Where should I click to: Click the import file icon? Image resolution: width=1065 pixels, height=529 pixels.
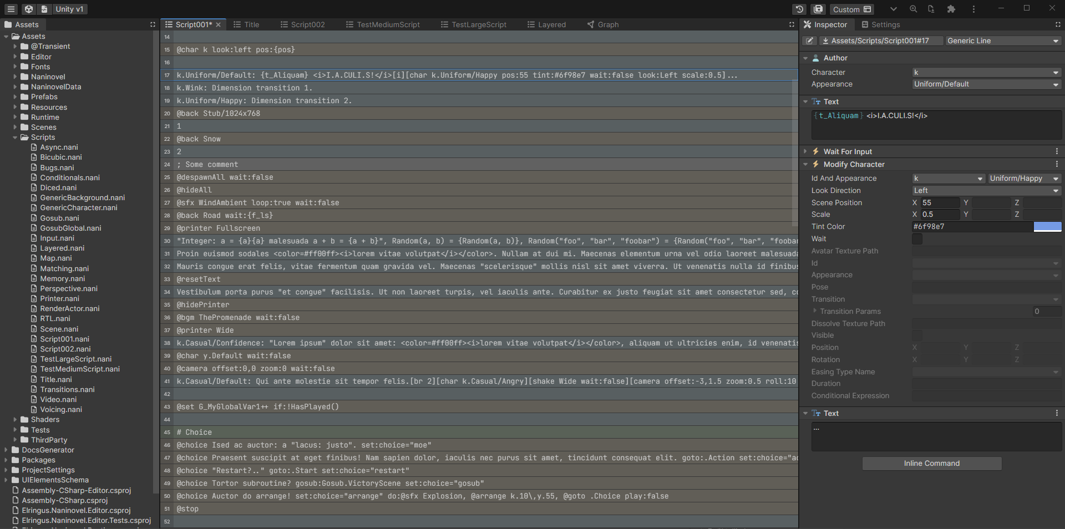tap(931, 9)
